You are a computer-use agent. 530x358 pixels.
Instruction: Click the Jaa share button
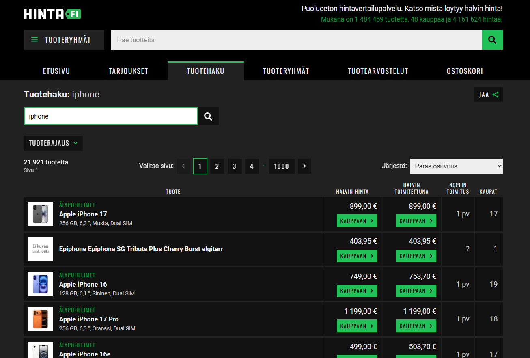488,95
